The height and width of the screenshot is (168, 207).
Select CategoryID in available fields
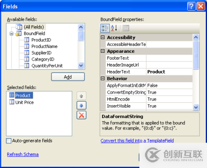coord(43,59)
